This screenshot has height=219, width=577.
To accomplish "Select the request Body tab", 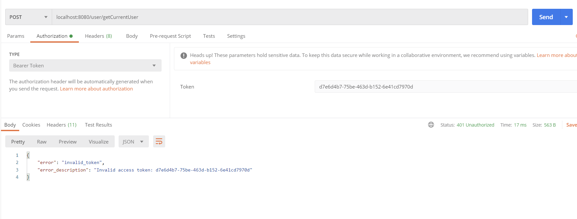I will 132,36.
